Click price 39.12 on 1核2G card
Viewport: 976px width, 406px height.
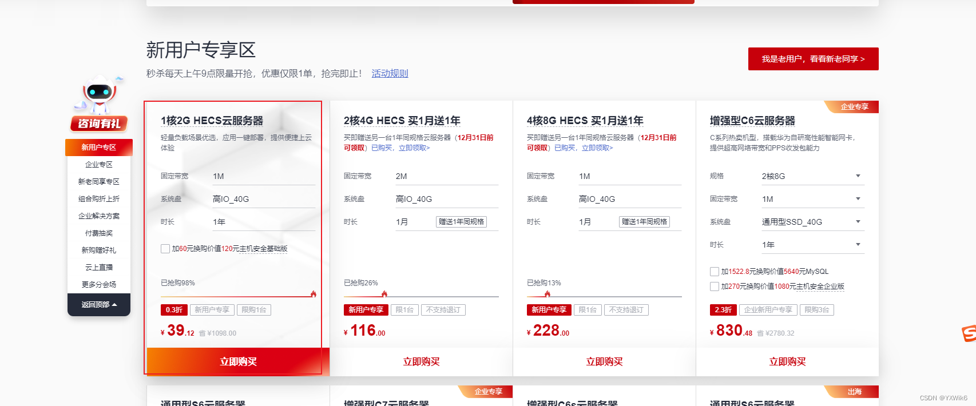tap(178, 331)
